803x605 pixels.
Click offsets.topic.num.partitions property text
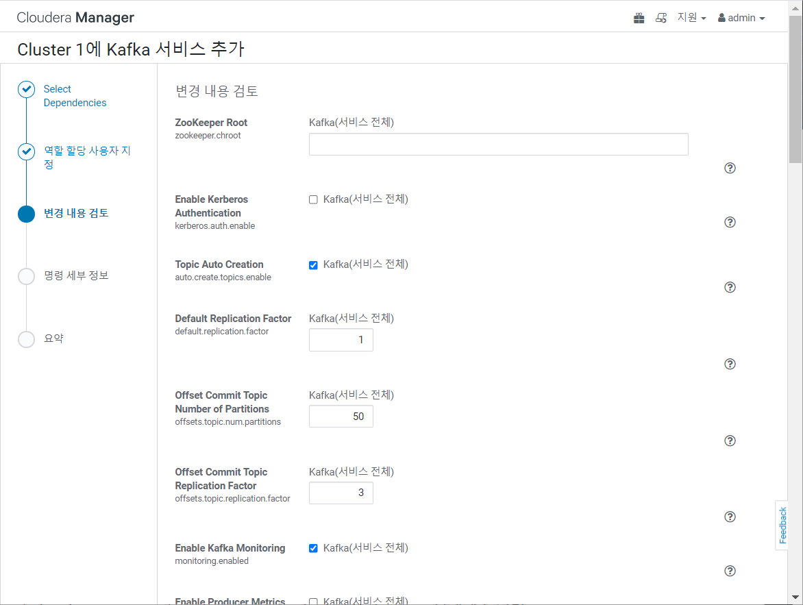click(x=228, y=422)
